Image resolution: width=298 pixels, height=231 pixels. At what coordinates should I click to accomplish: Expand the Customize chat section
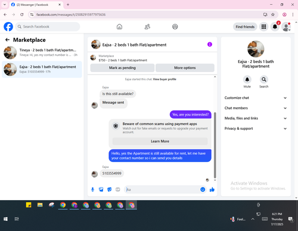pos(256,98)
